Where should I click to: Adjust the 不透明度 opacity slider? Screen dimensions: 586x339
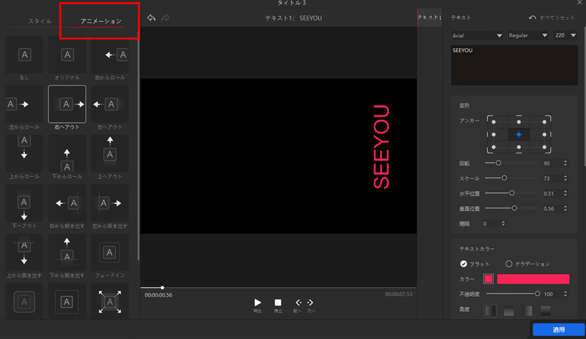click(537, 294)
